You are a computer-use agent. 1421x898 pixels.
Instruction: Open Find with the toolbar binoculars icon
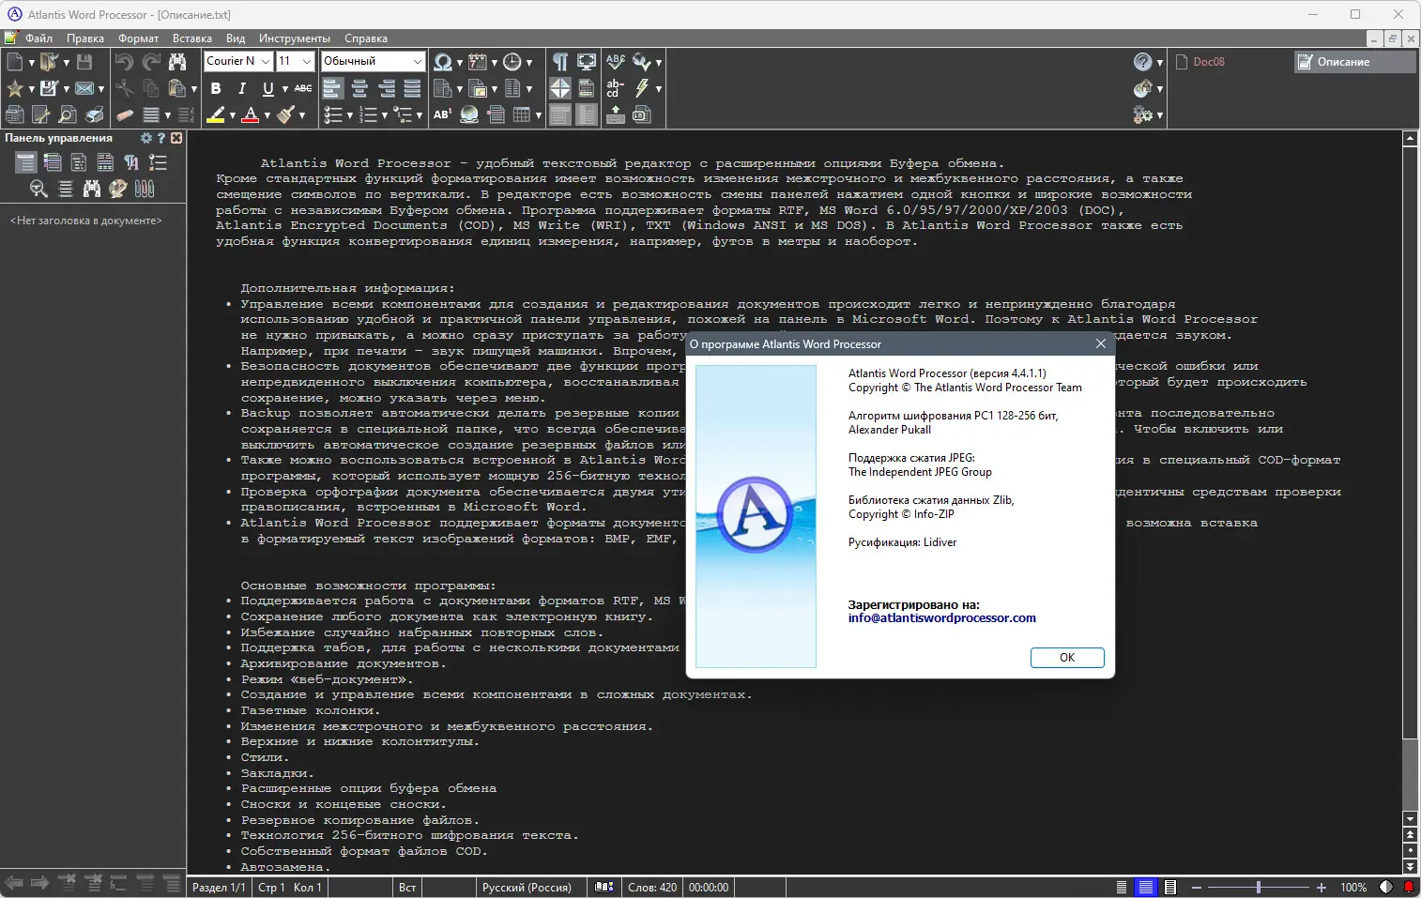177,62
